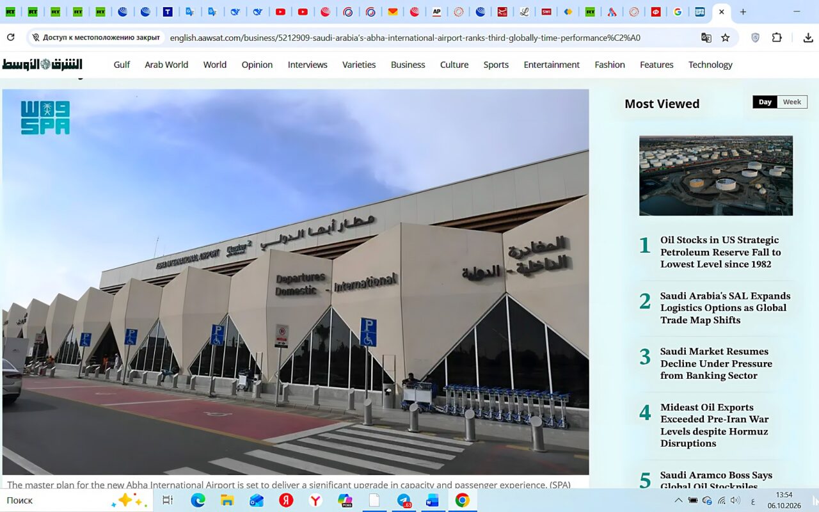
Task: Open a new browser tab
Action: click(x=743, y=12)
